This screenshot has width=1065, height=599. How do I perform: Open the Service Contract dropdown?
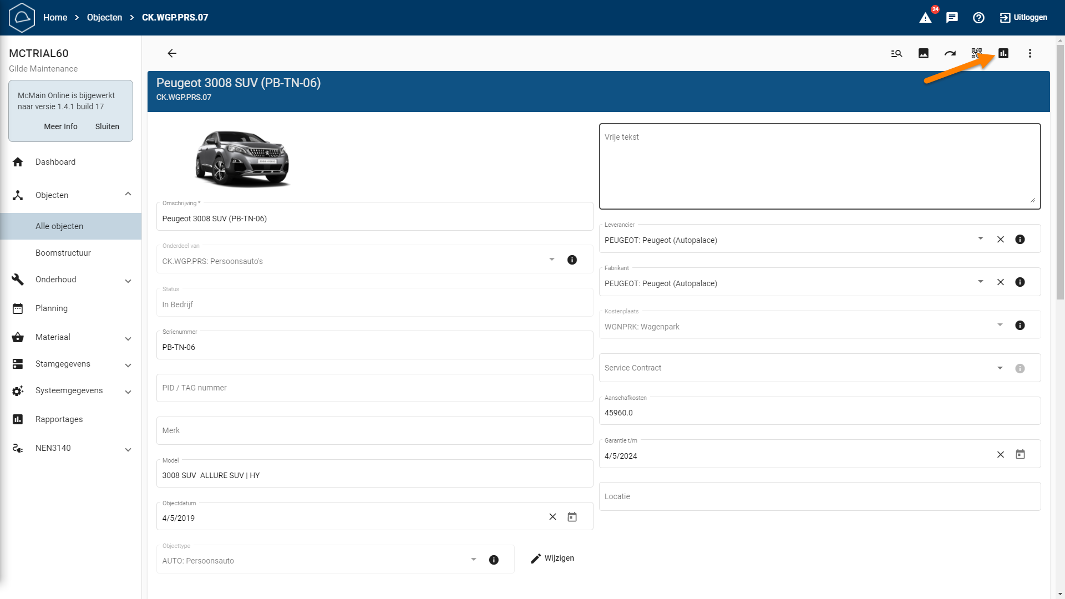[x=1000, y=368]
